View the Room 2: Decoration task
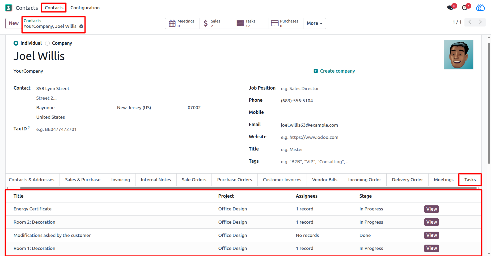Image resolution: width=491 pixels, height=256 pixels. tap(431, 222)
